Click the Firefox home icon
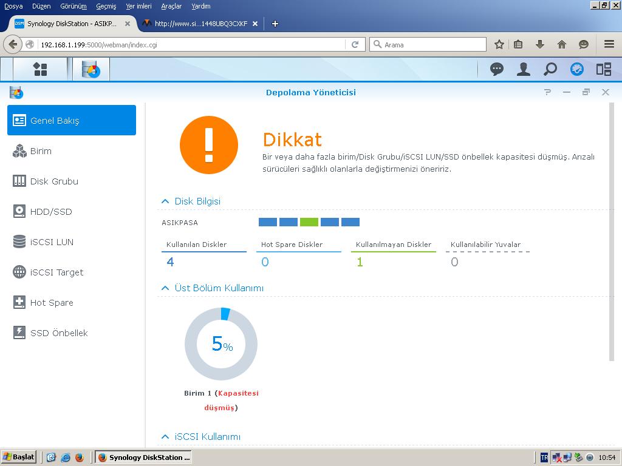This screenshot has width=622, height=466. [x=562, y=44]
